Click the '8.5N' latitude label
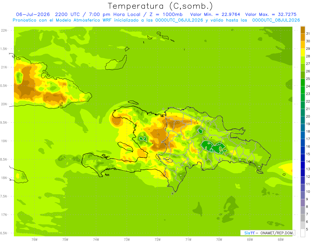Screen dimensions: 315x243 (4, 160)
